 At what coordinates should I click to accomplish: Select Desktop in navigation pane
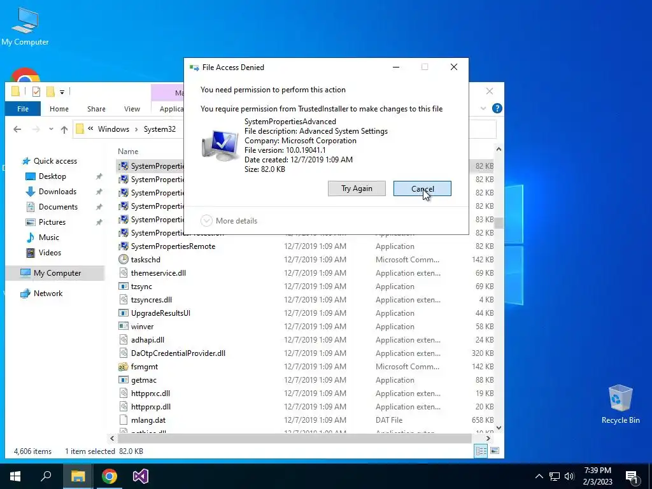52,176
